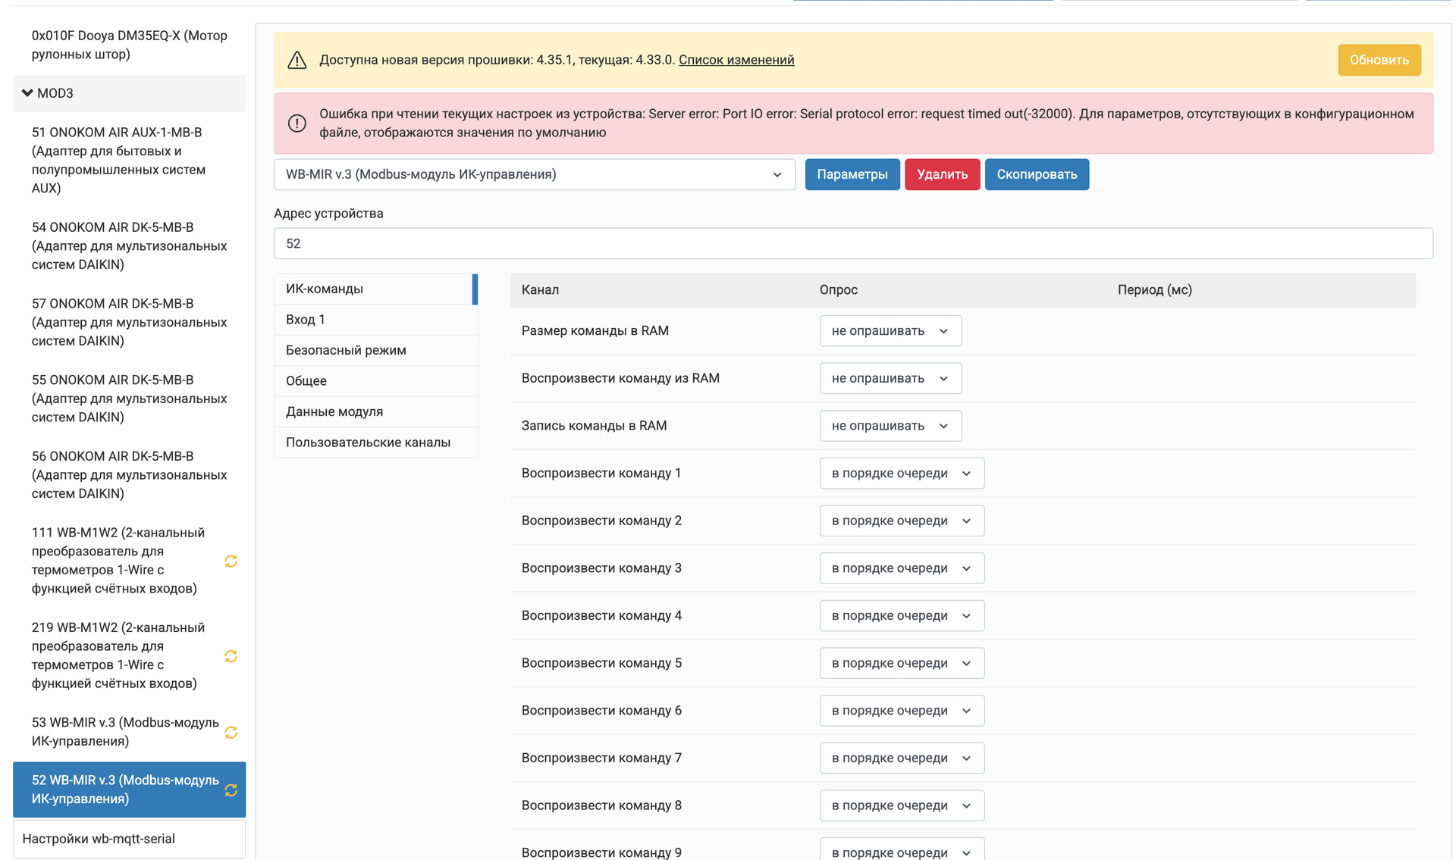Select 54 ONOKOM AIR DK-5-MB-B device
Screen dimensions: 1456x860
click(129, 246)
